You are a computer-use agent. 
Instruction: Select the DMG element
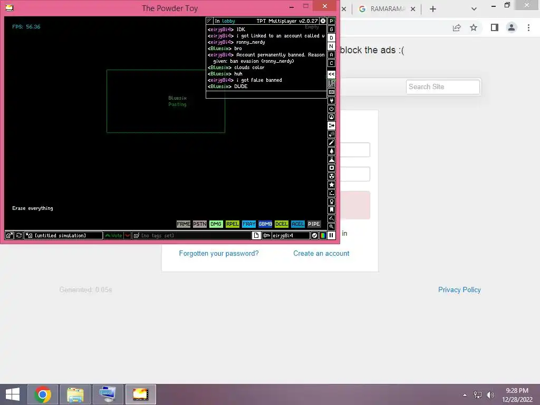click(x=216, y=224)
